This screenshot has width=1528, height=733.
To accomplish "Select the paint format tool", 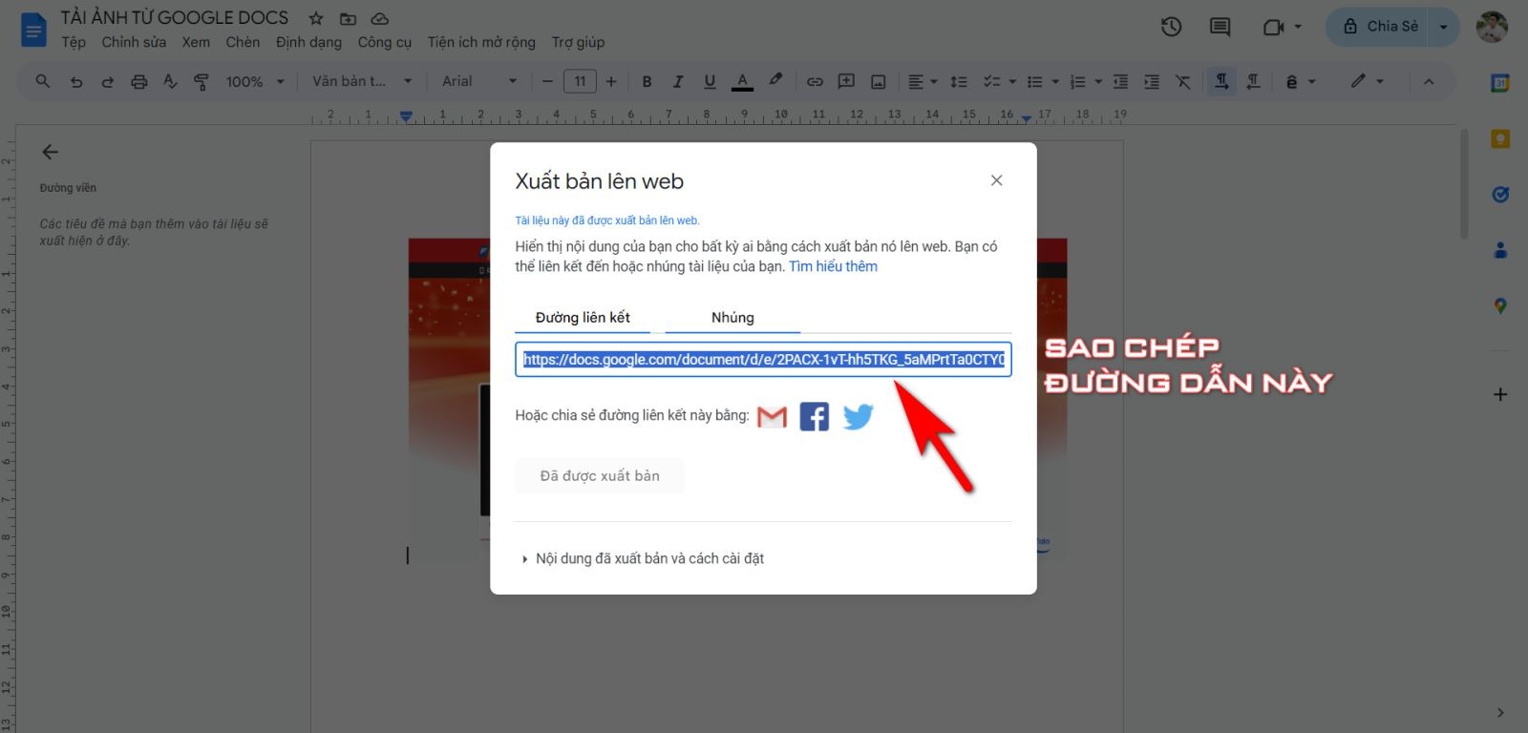I will 201,81.
